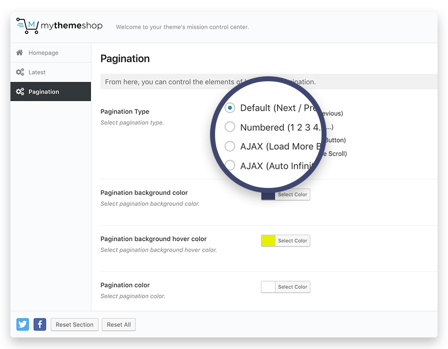
Task: Click the Pagination background hover color label
Action: (153, 239)
